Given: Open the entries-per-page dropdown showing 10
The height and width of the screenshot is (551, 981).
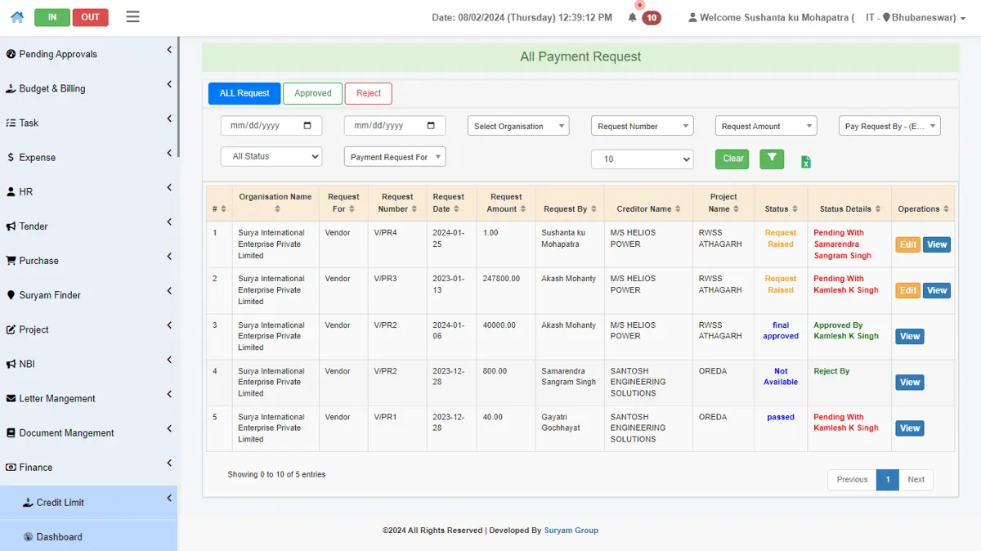Looking at the screenshot, I should click(642, 159).
